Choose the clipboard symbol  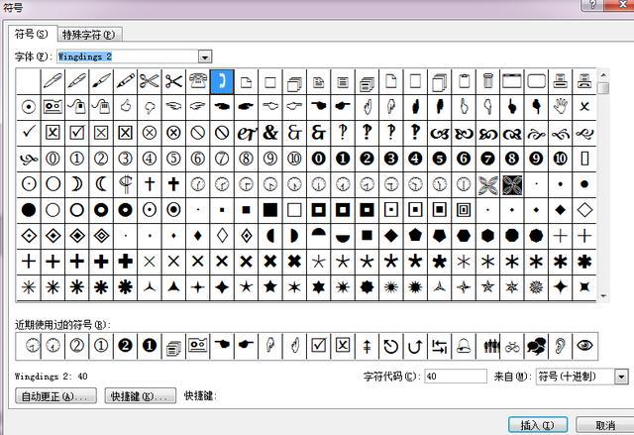coord(464,81)
